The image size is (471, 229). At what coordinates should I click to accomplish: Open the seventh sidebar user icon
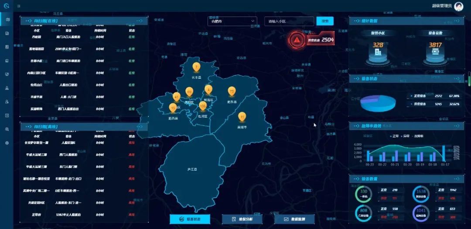(7, 101)
